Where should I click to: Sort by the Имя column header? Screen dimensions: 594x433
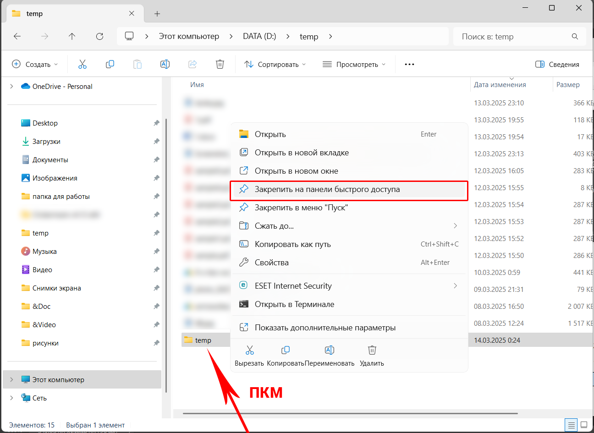tap(197, 85)
